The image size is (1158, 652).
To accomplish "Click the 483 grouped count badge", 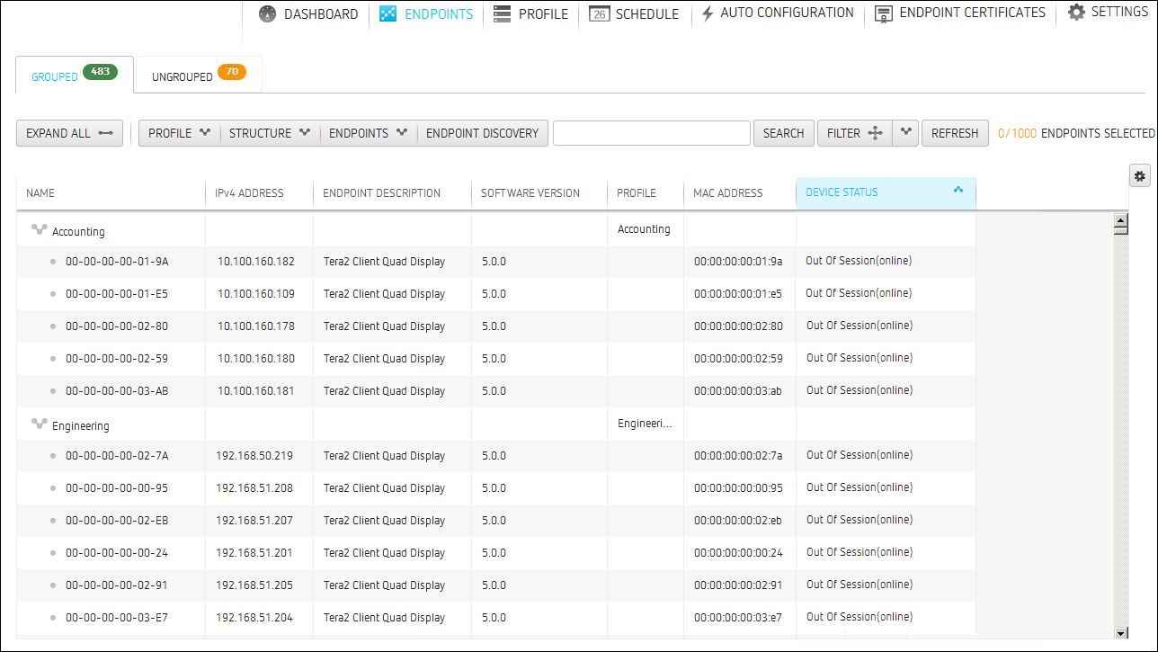I will point(101,72).
